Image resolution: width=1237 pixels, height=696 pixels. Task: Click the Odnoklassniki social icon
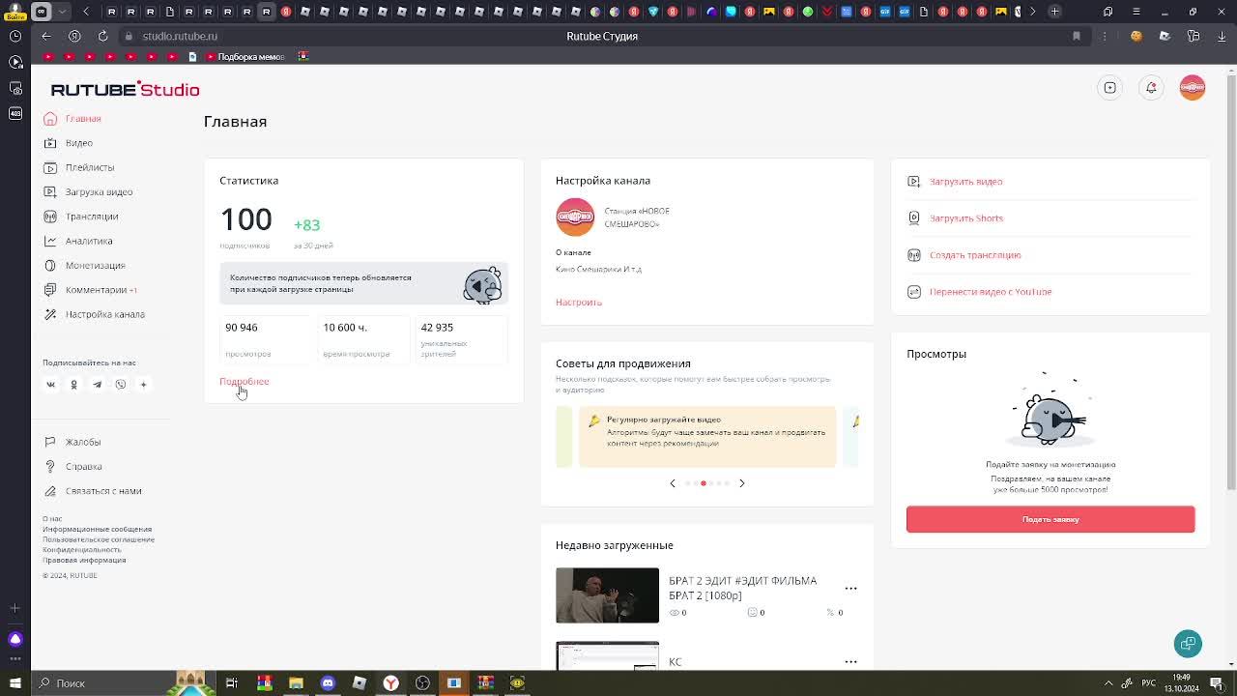73,385
